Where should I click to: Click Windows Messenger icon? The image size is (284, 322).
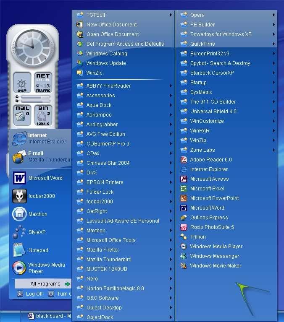tap(184, 256)
